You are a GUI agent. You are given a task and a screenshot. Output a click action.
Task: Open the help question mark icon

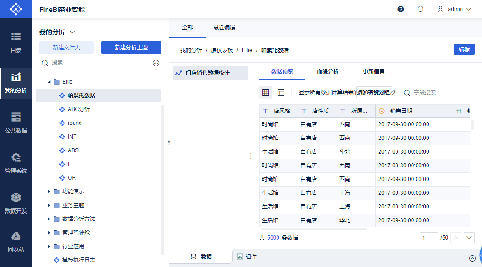click(401, 9)
